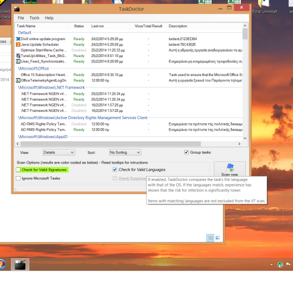The image size is (293, 281).
Task: Click the TaskDoctor taskbar button
Action: [x=20, y=264]
